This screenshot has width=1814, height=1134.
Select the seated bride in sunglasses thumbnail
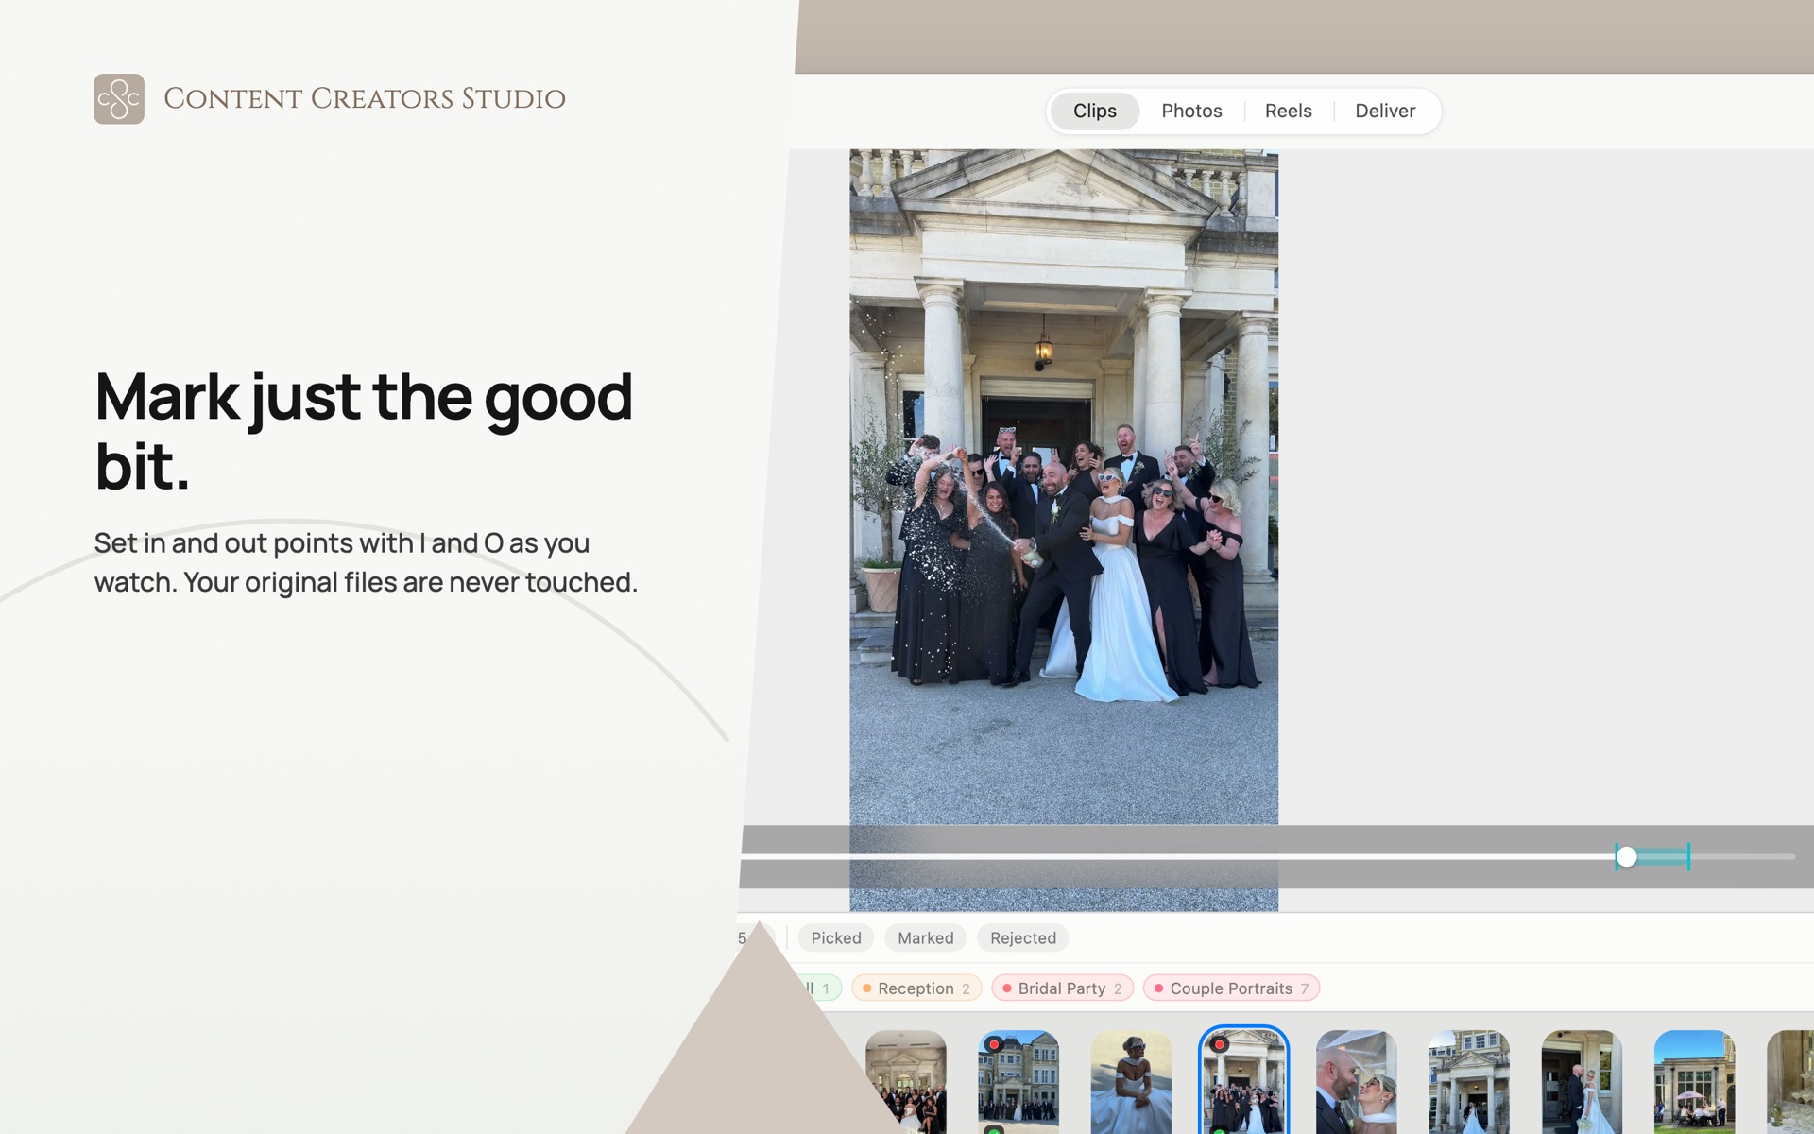[1131, 1082]
